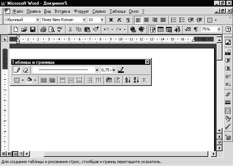Expand the shading color dropdown arrow
The width and height of the screenshot is (233, 166).
point(35,80)
